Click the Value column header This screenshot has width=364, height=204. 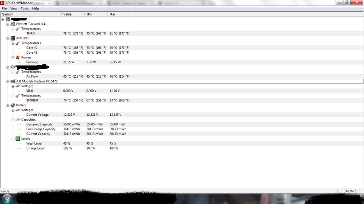tap(73, 14)
